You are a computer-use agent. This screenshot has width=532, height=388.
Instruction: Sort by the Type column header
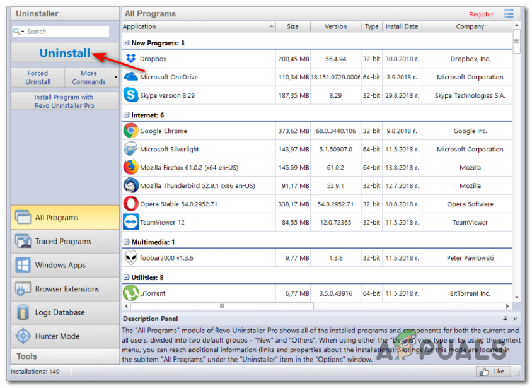coord(371,26)
